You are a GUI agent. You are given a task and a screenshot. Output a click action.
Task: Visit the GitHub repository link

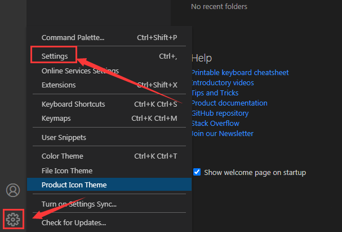click(x=220, y=113)
